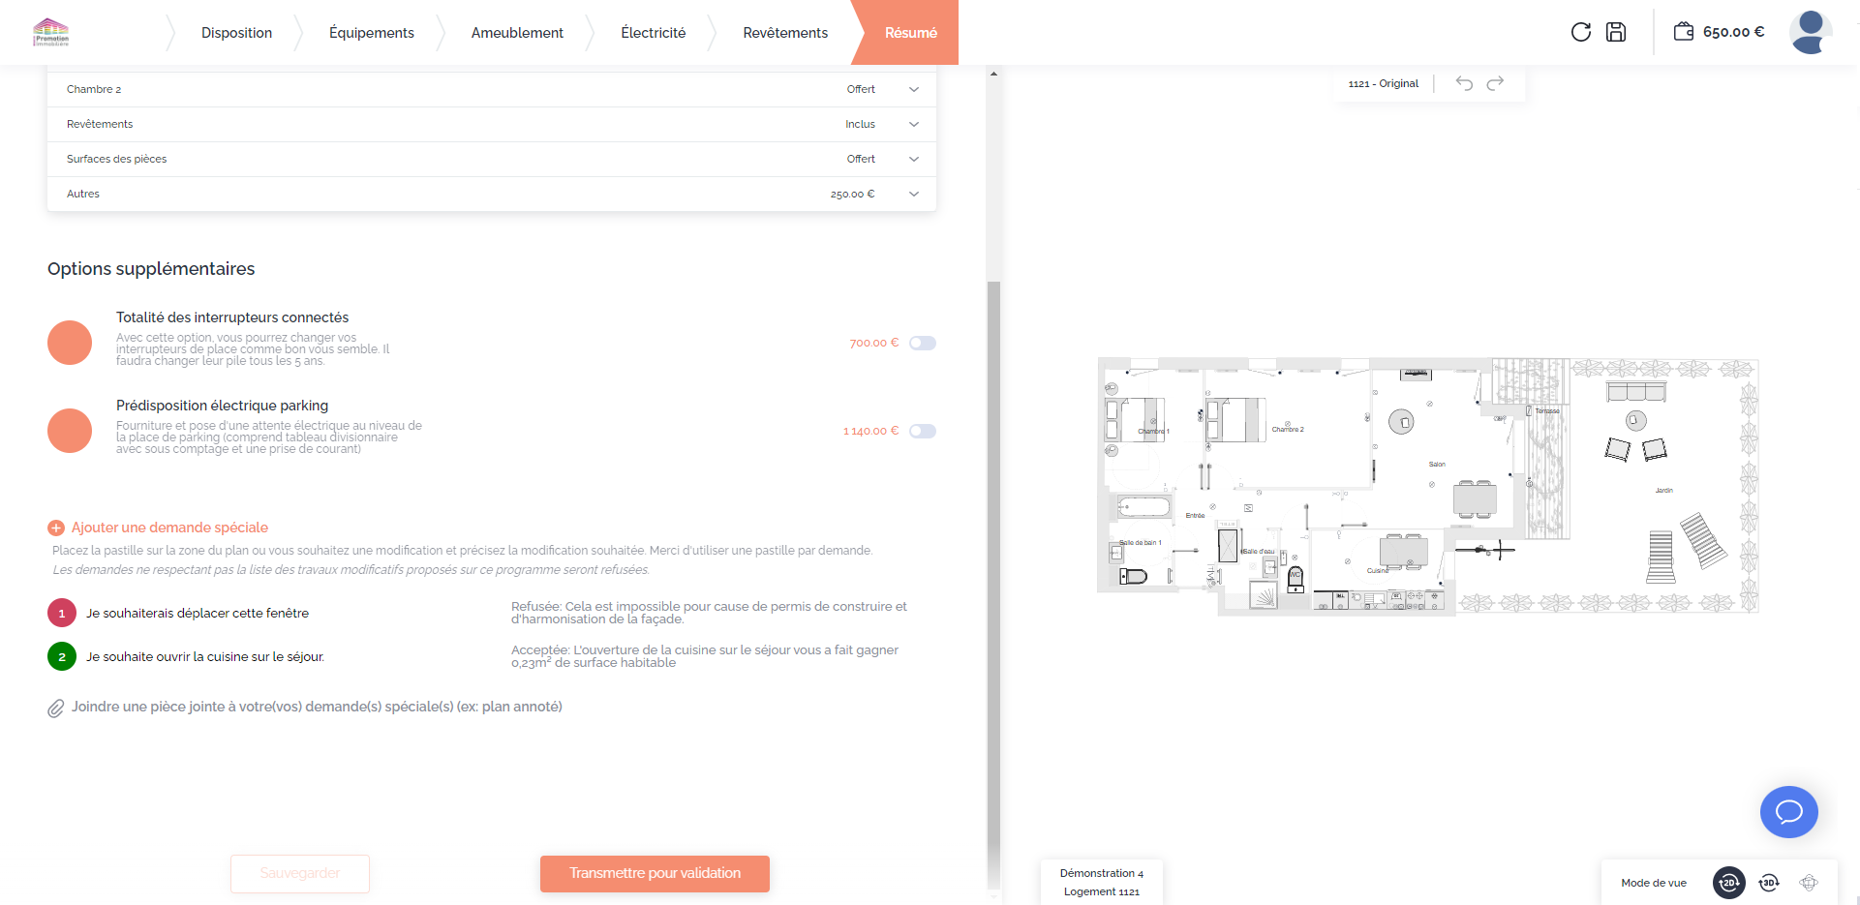Click Transmettre pour validation button
The width and height of the screenshot is (1860, 905).
(655, 873)
